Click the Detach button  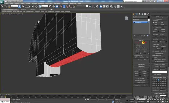click(x=163, y=32)
